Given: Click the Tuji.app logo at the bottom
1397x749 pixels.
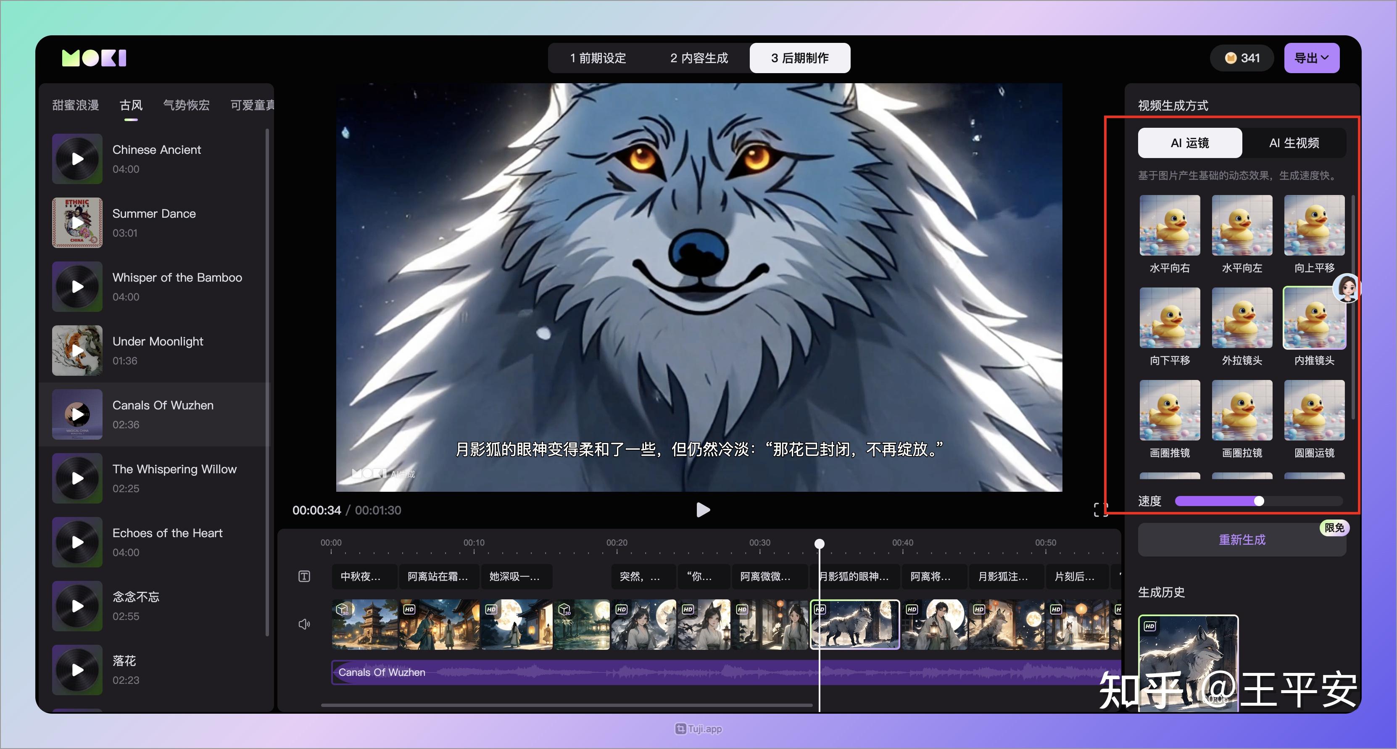Looking at the screenshot, I should (698, 729).
